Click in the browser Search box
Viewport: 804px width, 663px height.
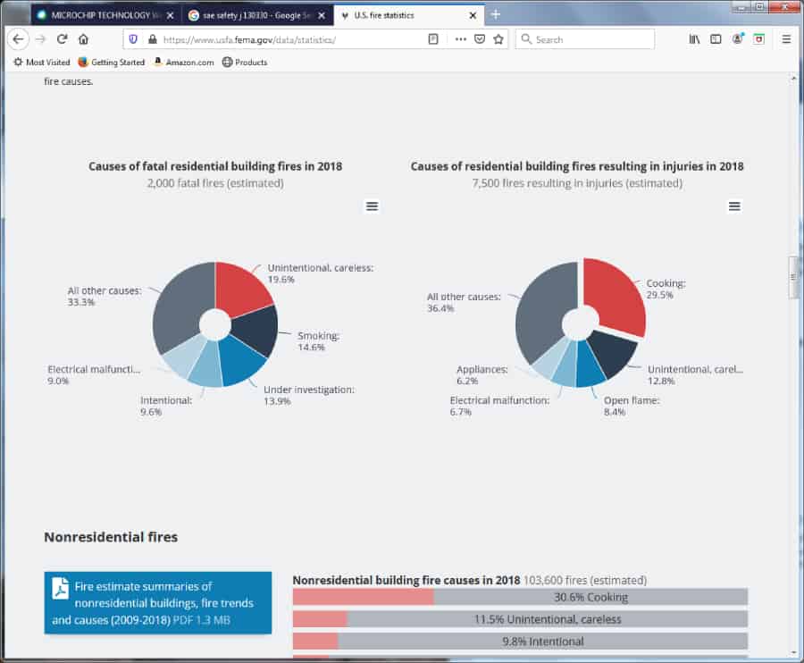click(590, 39)
